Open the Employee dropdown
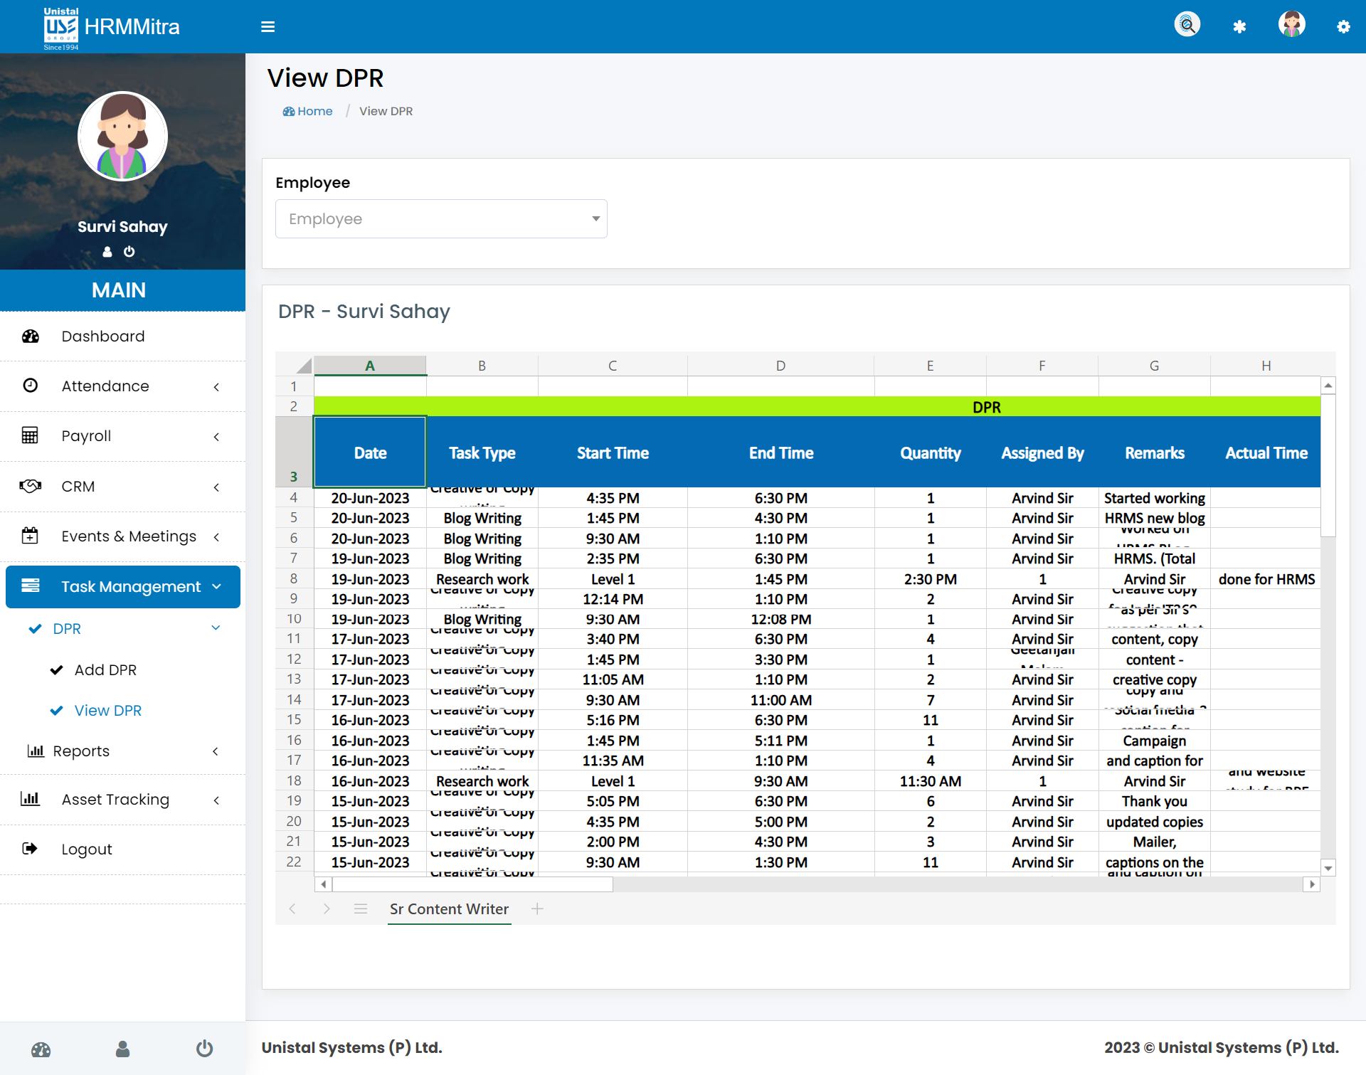Screen dimensions: 1366x1075 click(441, 219)
